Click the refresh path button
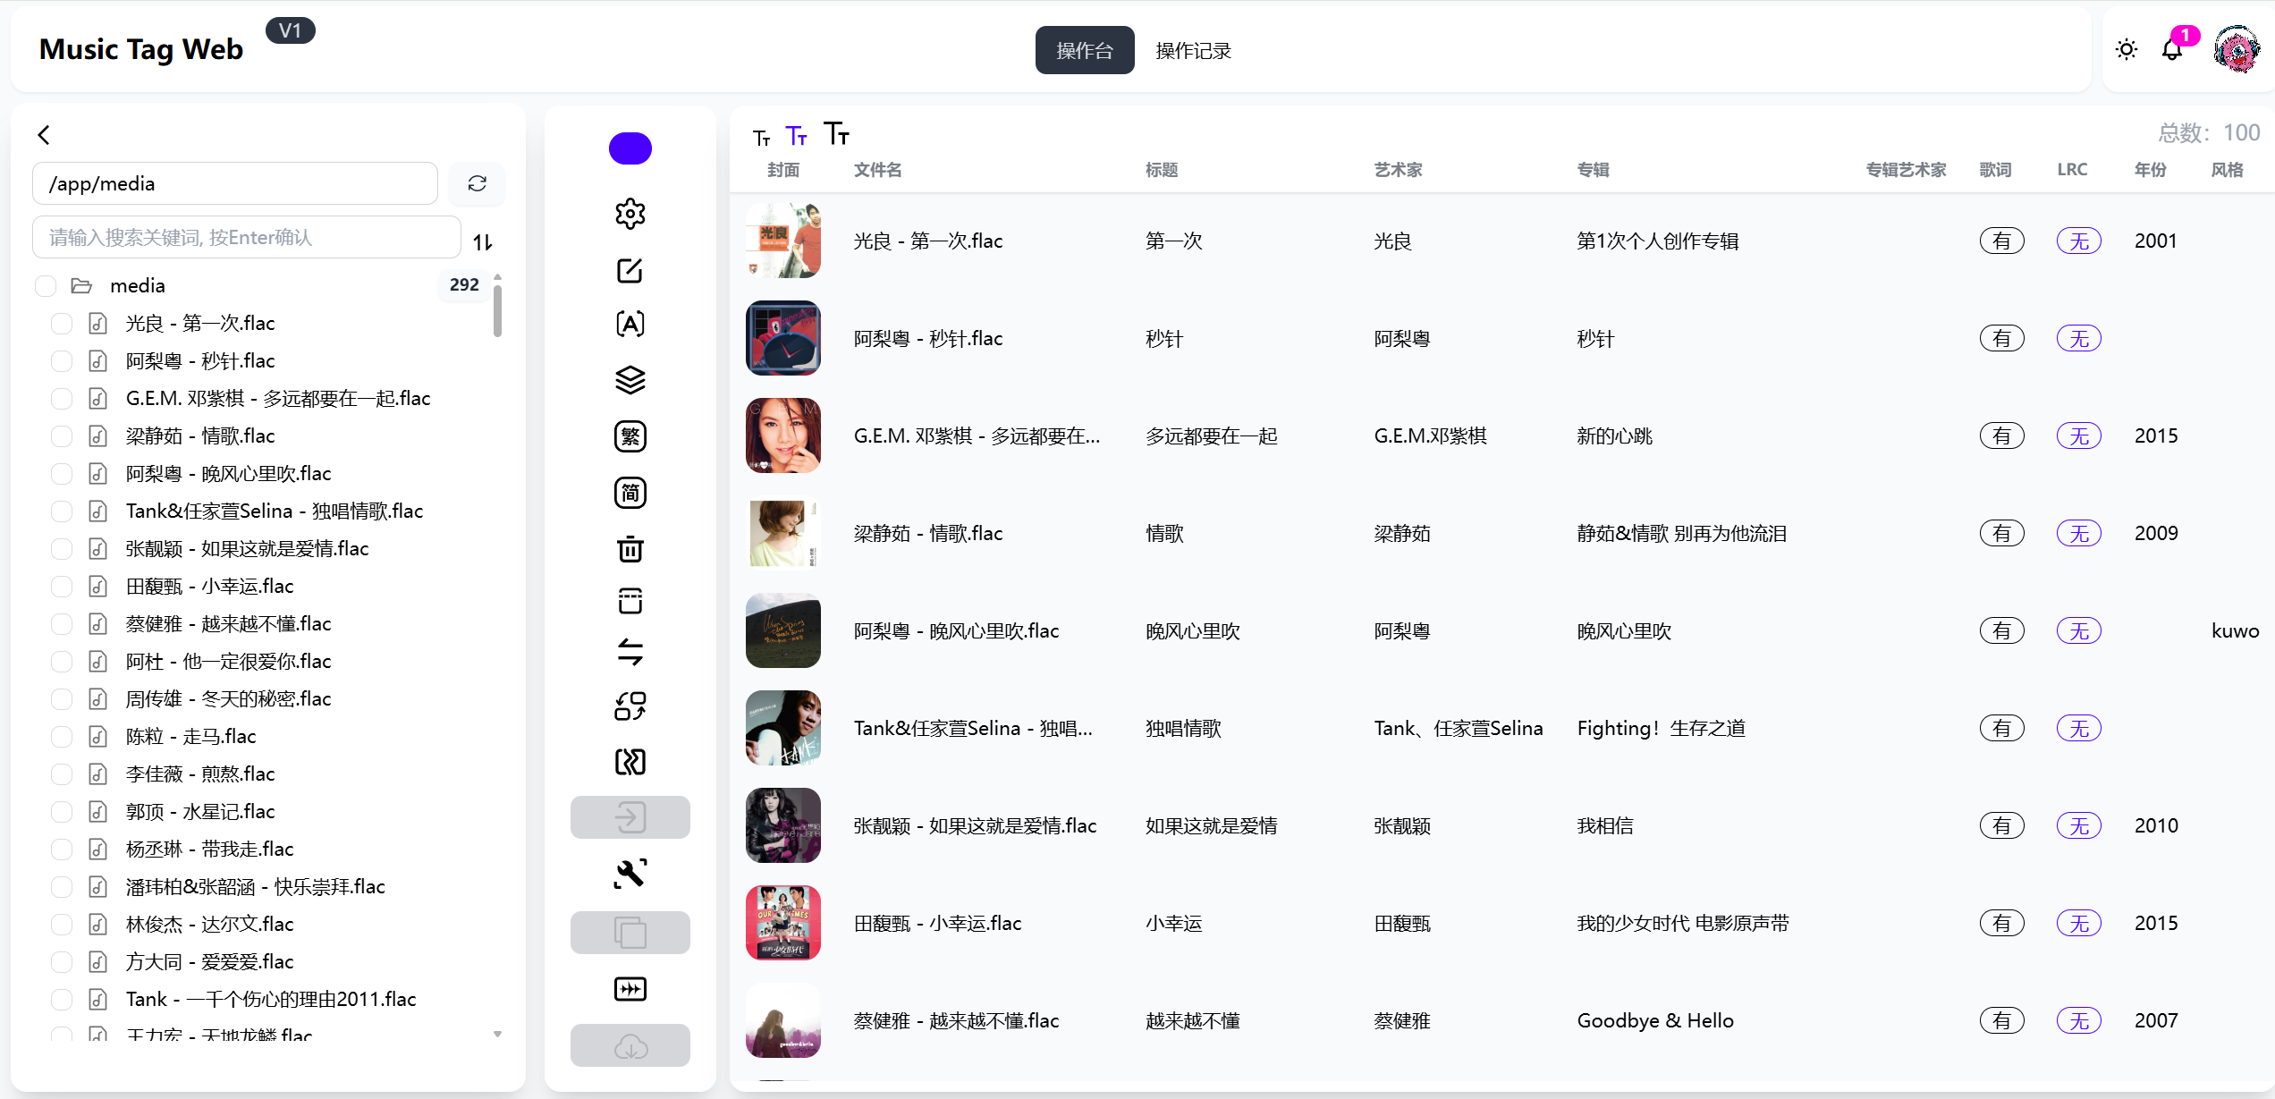 (477, 183)
